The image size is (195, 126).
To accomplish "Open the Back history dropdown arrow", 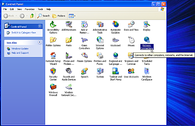I will [x=16, y=16].
